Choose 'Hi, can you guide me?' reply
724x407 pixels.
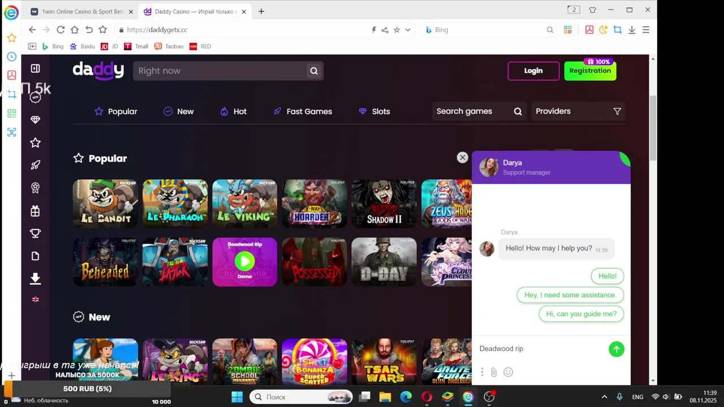tap(581, 314)
